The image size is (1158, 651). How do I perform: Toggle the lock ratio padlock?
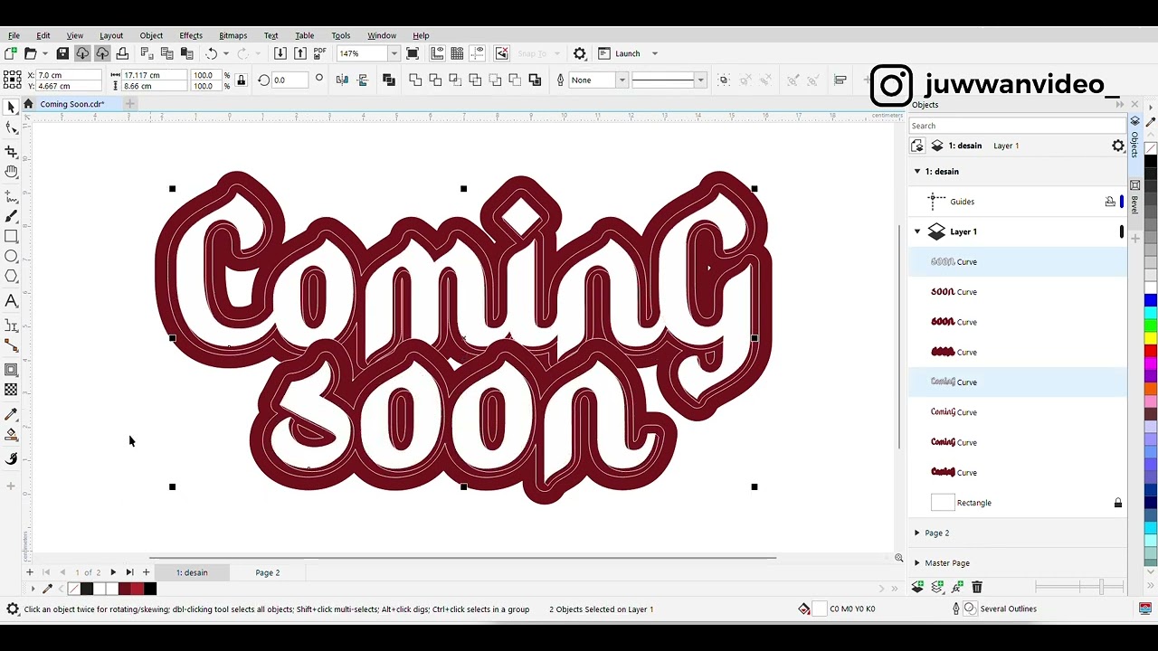241,80
